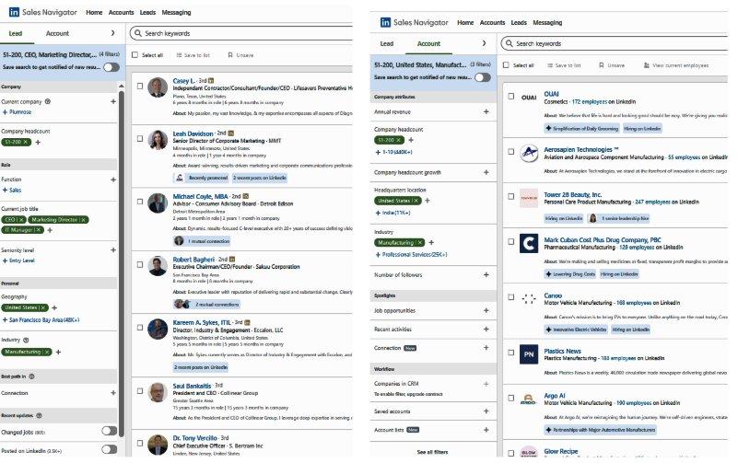This screenshot has height=463, width=738.
Task: Expand the Recent activities filter
Action: click(486, 329)
